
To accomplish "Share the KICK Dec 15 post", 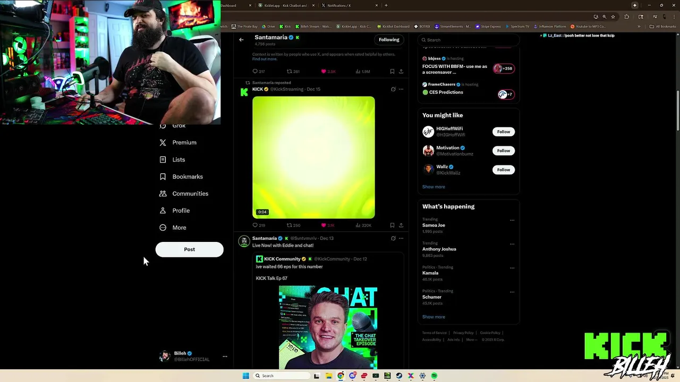I will (x=401, y=225).
